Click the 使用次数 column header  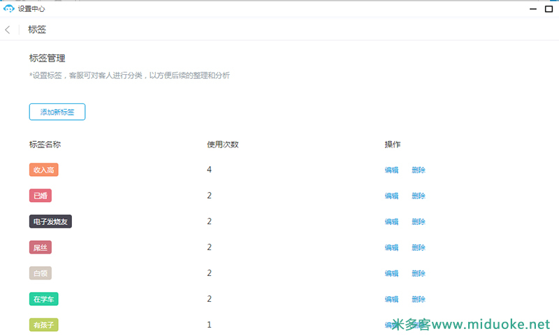(223, 145)
